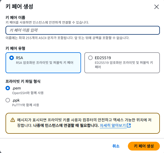Choose the .ppk private key format
Screen dimensions: 164x153
8,100
